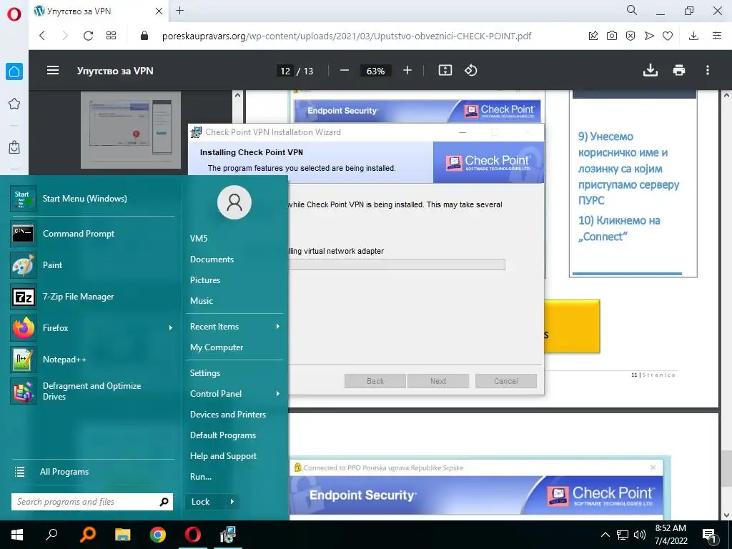Launch Command Prompt from start menu
732x549 pixels.
[x=92, y=234]
